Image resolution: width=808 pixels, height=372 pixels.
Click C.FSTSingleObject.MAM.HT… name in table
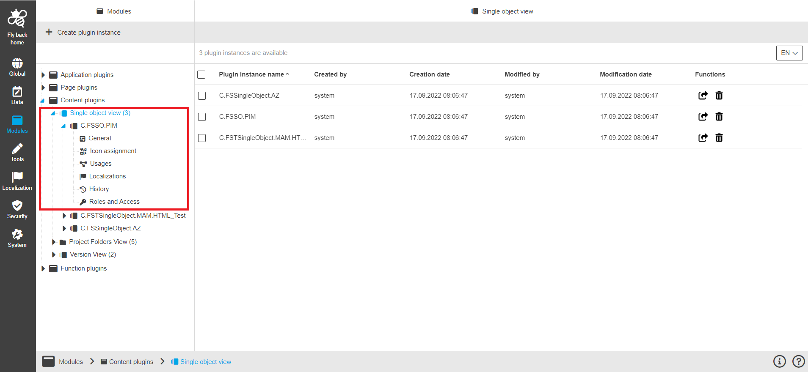[262, 138]
